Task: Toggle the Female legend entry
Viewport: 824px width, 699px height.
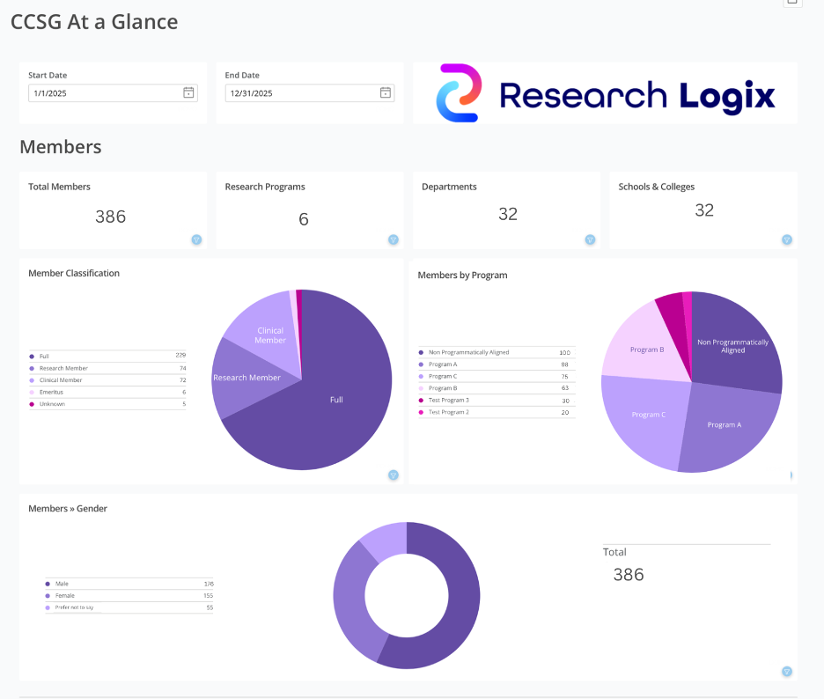Action: tap(64, 596)
